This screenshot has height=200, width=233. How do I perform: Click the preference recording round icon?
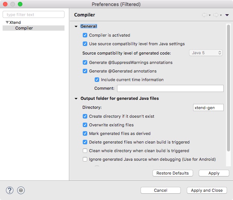pyautogui.click(x=21, y=190)
